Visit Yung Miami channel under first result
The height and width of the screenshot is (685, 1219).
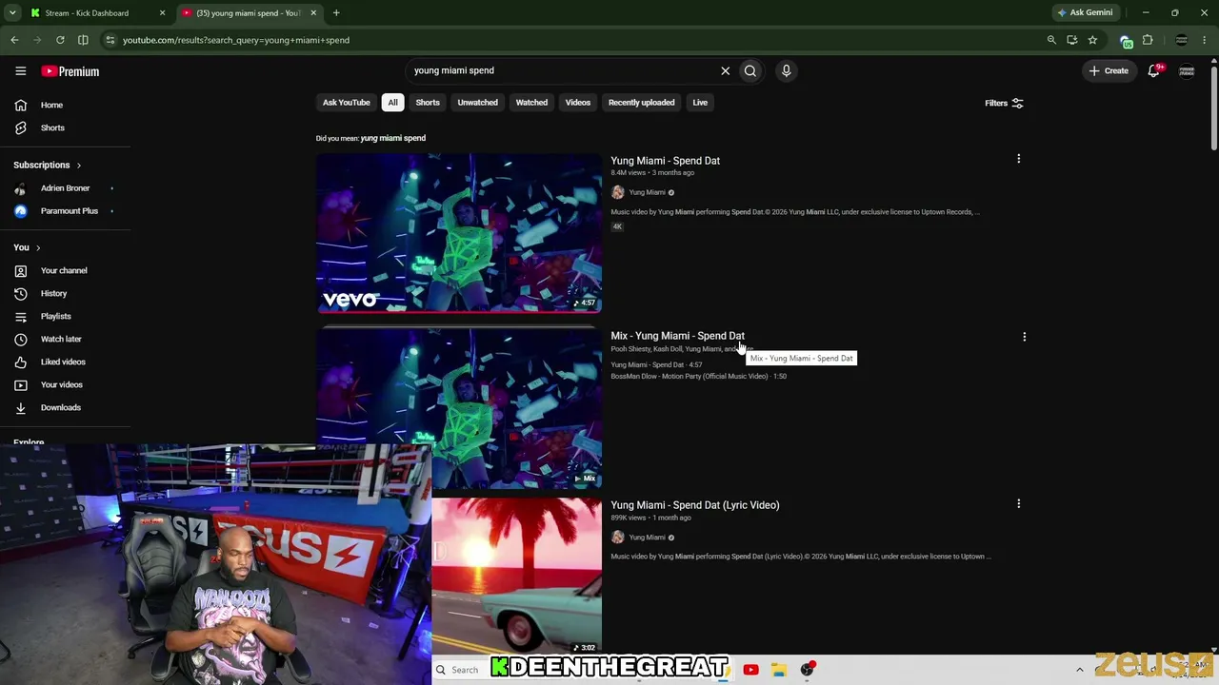point(647,192)
